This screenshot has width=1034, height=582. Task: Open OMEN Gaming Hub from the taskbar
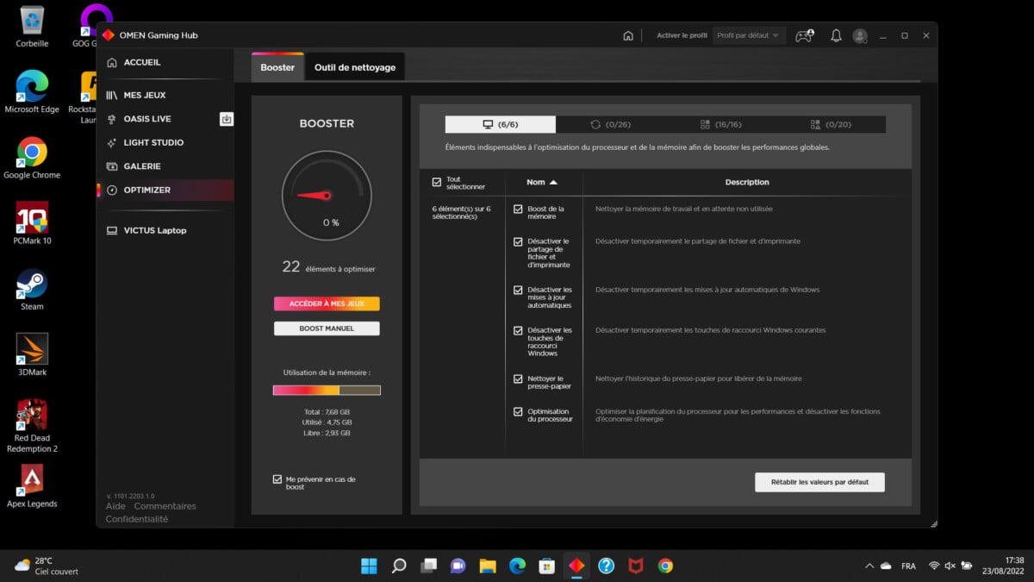click(576, 566)
